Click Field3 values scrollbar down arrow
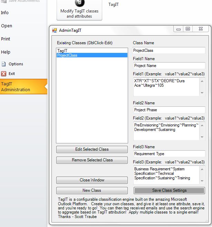Viewport: 212px width, 227px height. click(x=202, y=181)
